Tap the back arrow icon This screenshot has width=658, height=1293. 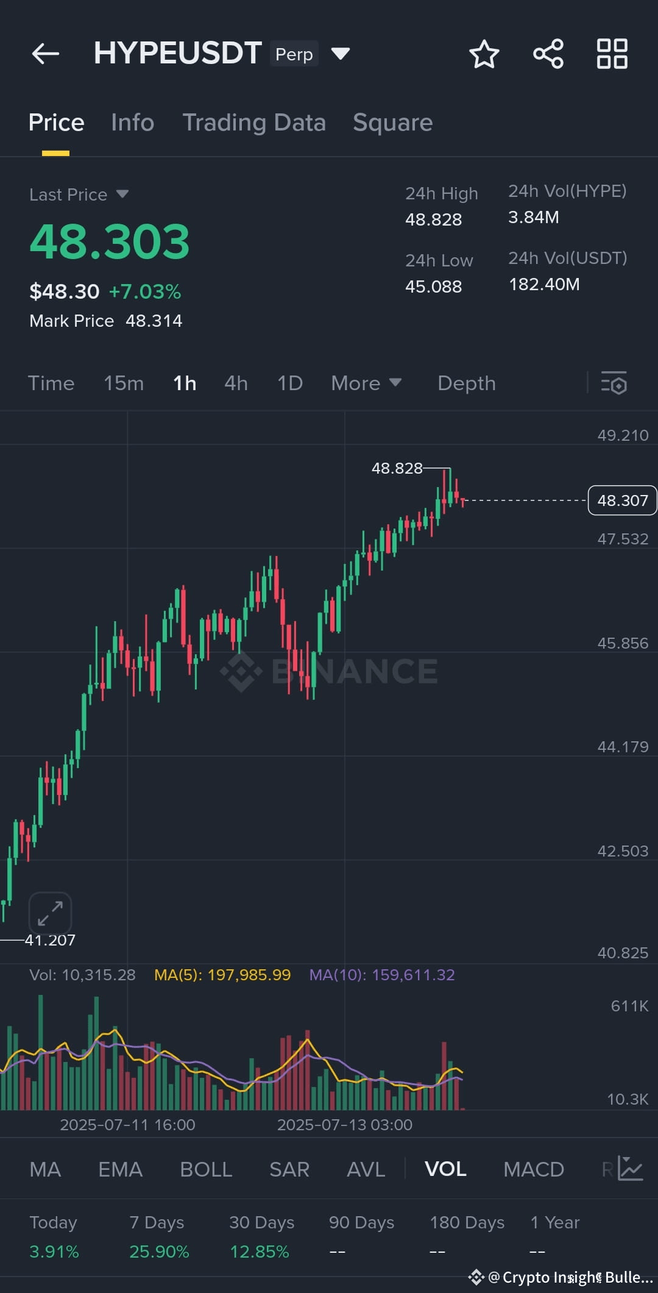(x=46, y=54)
